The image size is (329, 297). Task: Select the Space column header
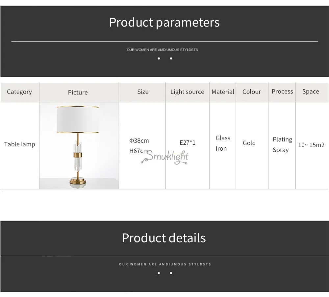point(311,92)
